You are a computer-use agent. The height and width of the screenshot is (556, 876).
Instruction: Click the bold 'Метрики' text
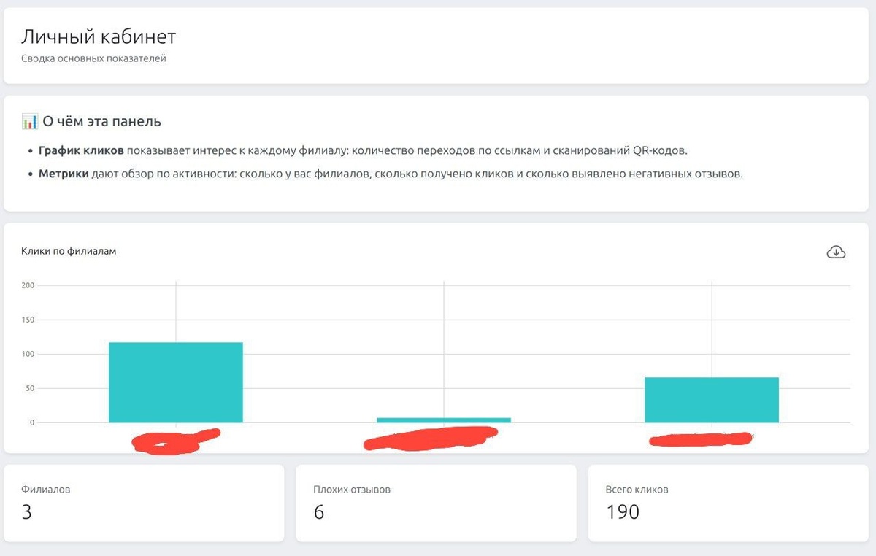pos(64,174)
